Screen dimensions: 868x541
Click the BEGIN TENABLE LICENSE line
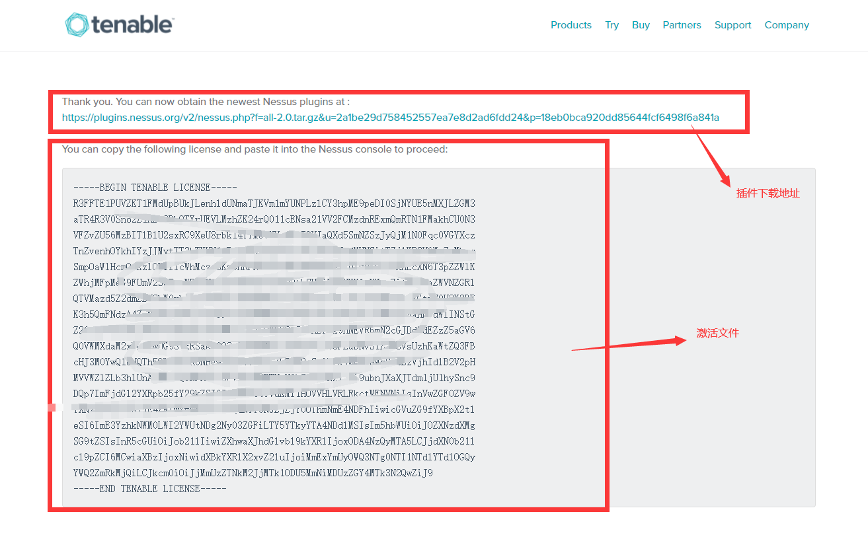point(155,188)
